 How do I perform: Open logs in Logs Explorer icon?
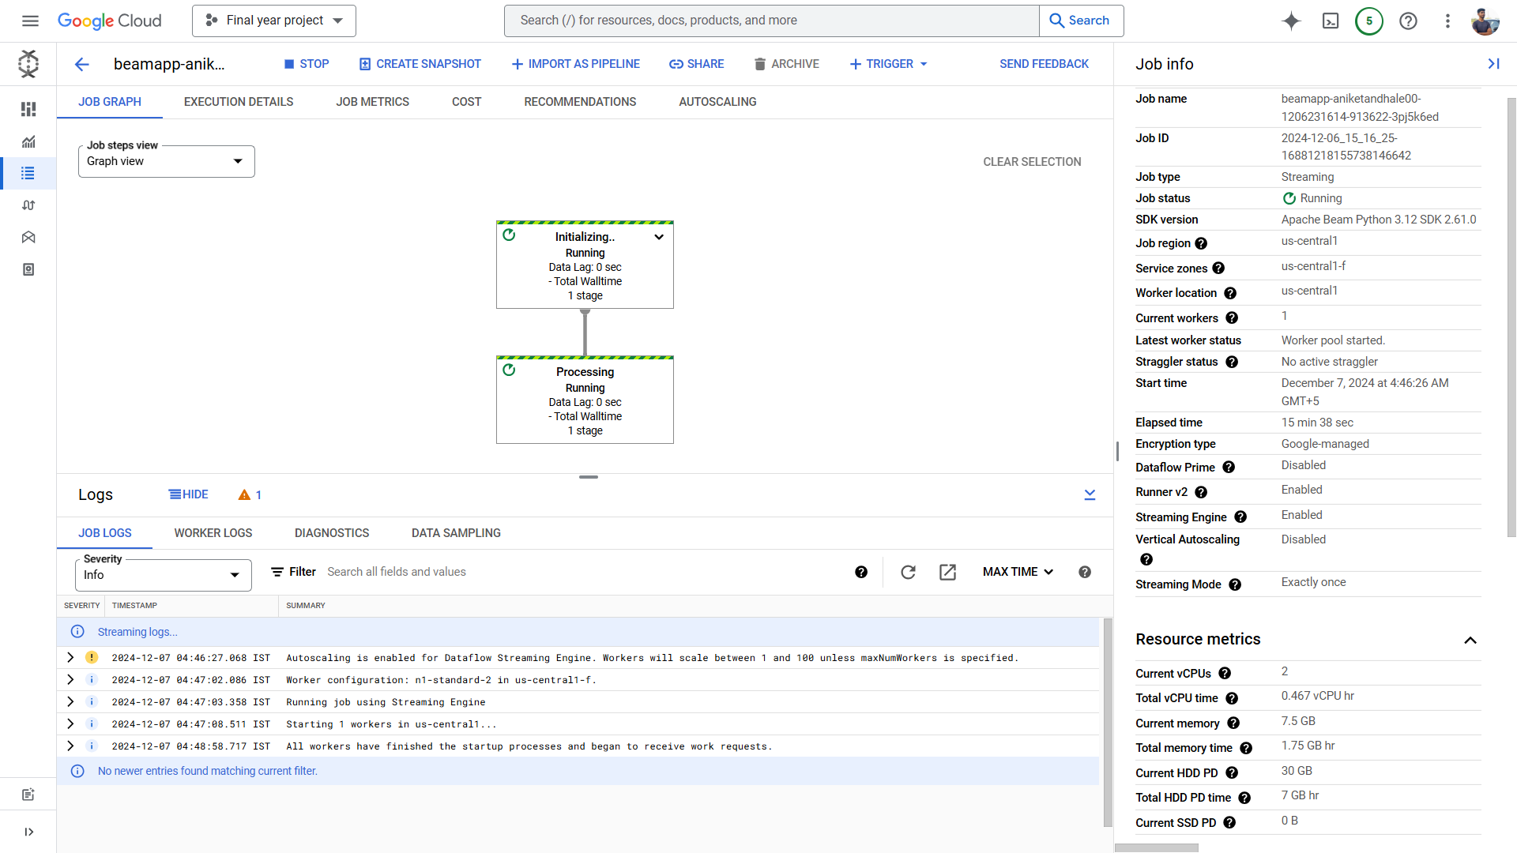click(947, 572)
